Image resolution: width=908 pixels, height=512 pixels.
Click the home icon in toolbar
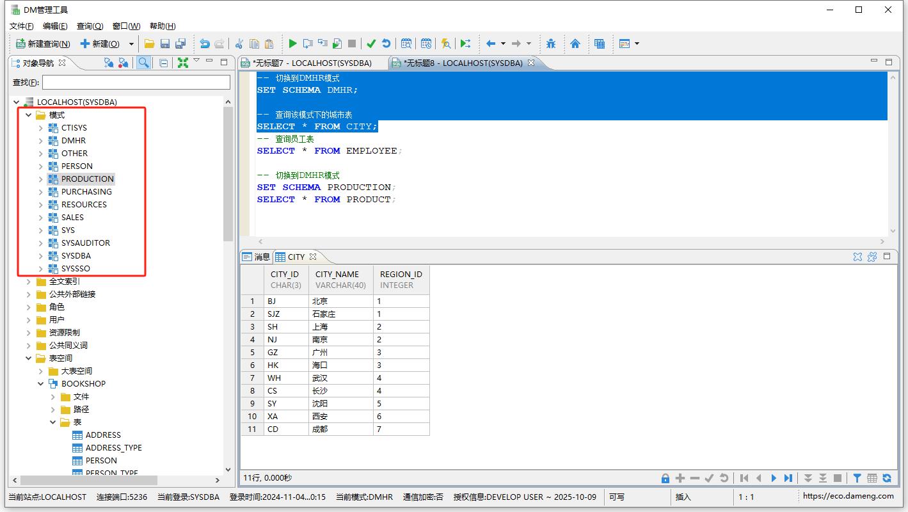coord(575,44)
